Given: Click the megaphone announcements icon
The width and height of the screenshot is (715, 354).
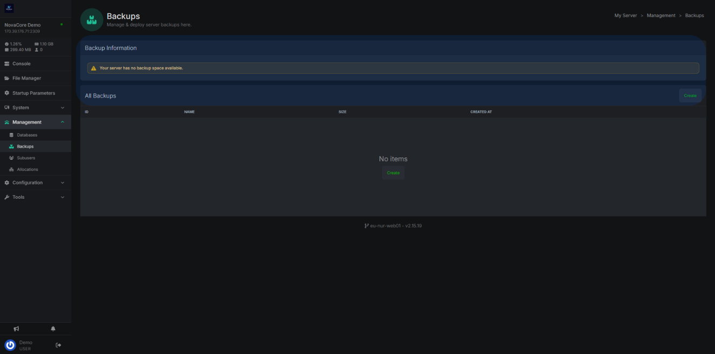Looking at the screenshot, I should (16, 329).
